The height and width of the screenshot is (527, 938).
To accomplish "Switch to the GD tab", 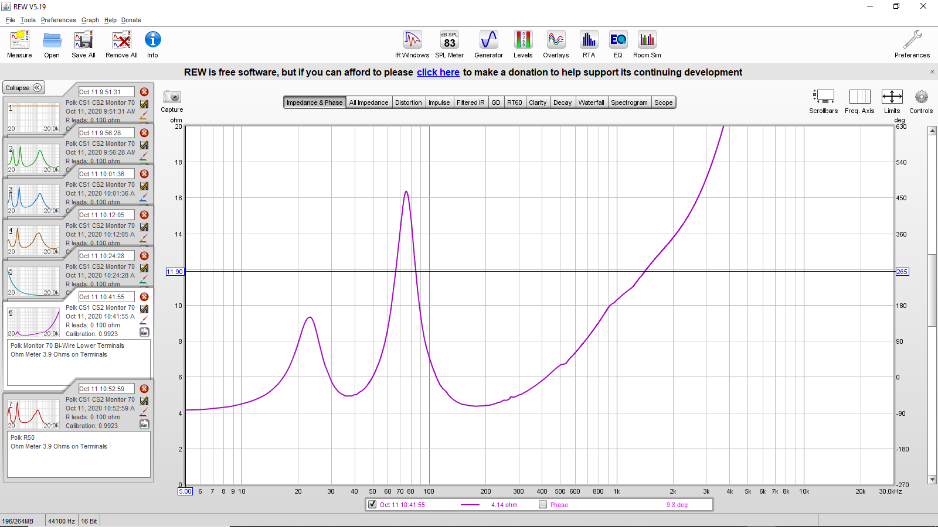I will coord(496,102).
